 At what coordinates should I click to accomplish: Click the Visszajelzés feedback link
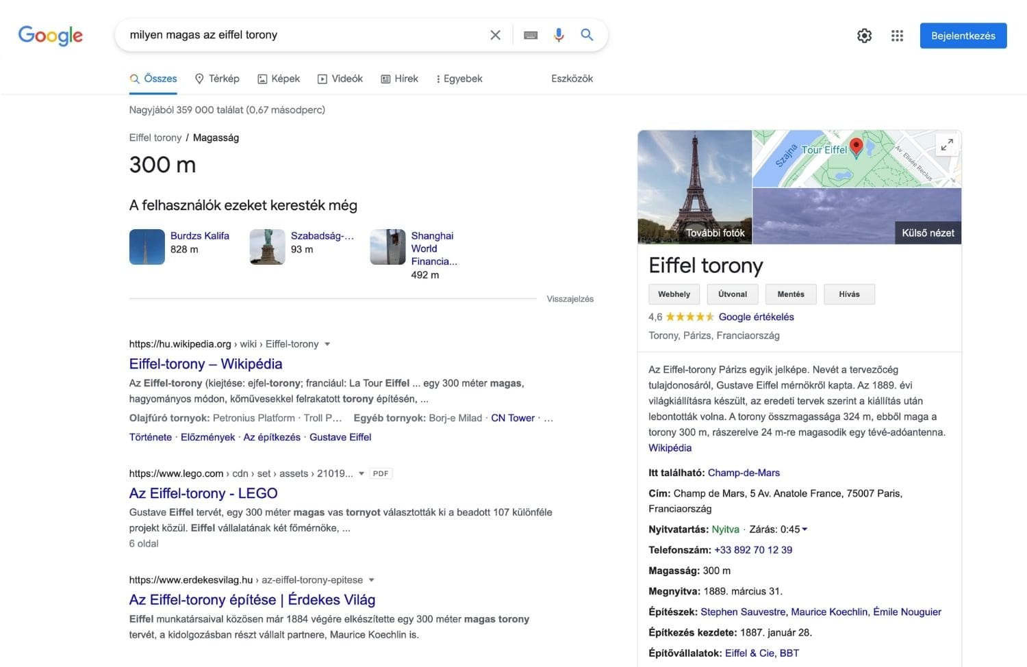coord(570,299)
